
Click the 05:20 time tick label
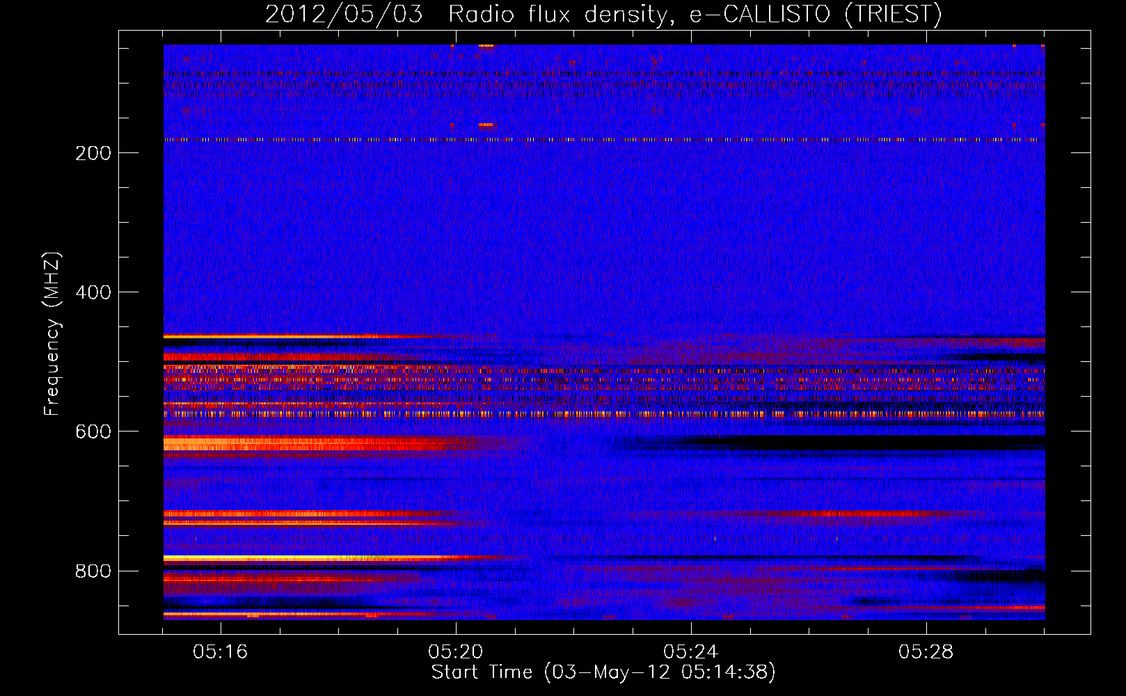coord(456,652)
